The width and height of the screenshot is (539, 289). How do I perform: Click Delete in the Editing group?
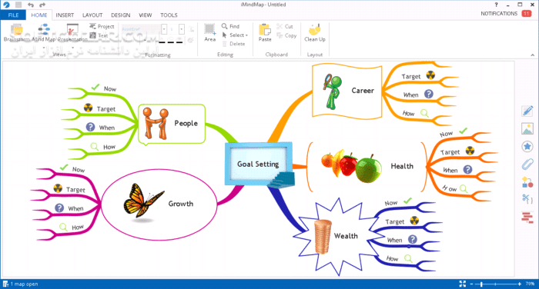[233, 44]
